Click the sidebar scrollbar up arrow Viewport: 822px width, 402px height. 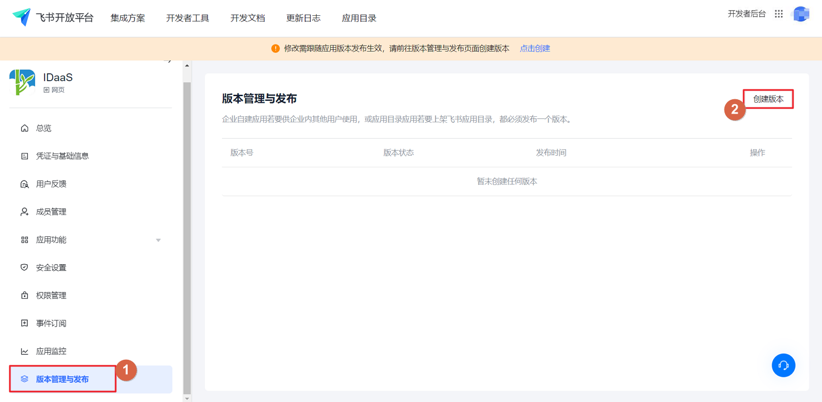click(x=187, y=66)
